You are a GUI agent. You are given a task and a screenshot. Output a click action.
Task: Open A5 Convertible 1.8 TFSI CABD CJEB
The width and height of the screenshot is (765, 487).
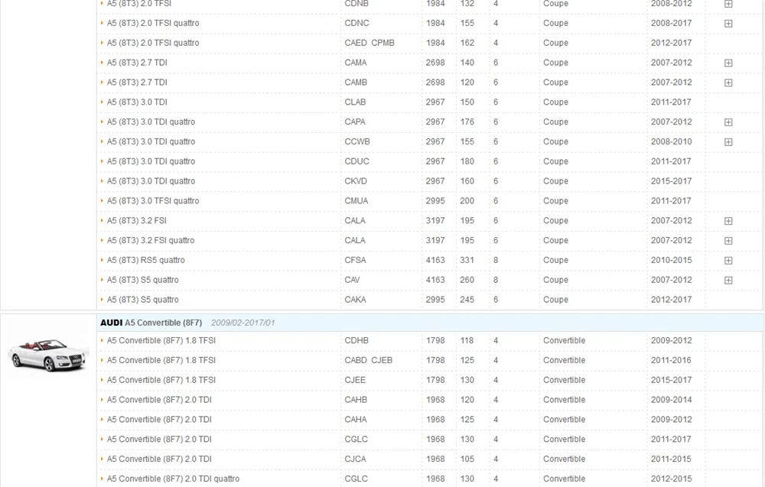tap(161, 360)
